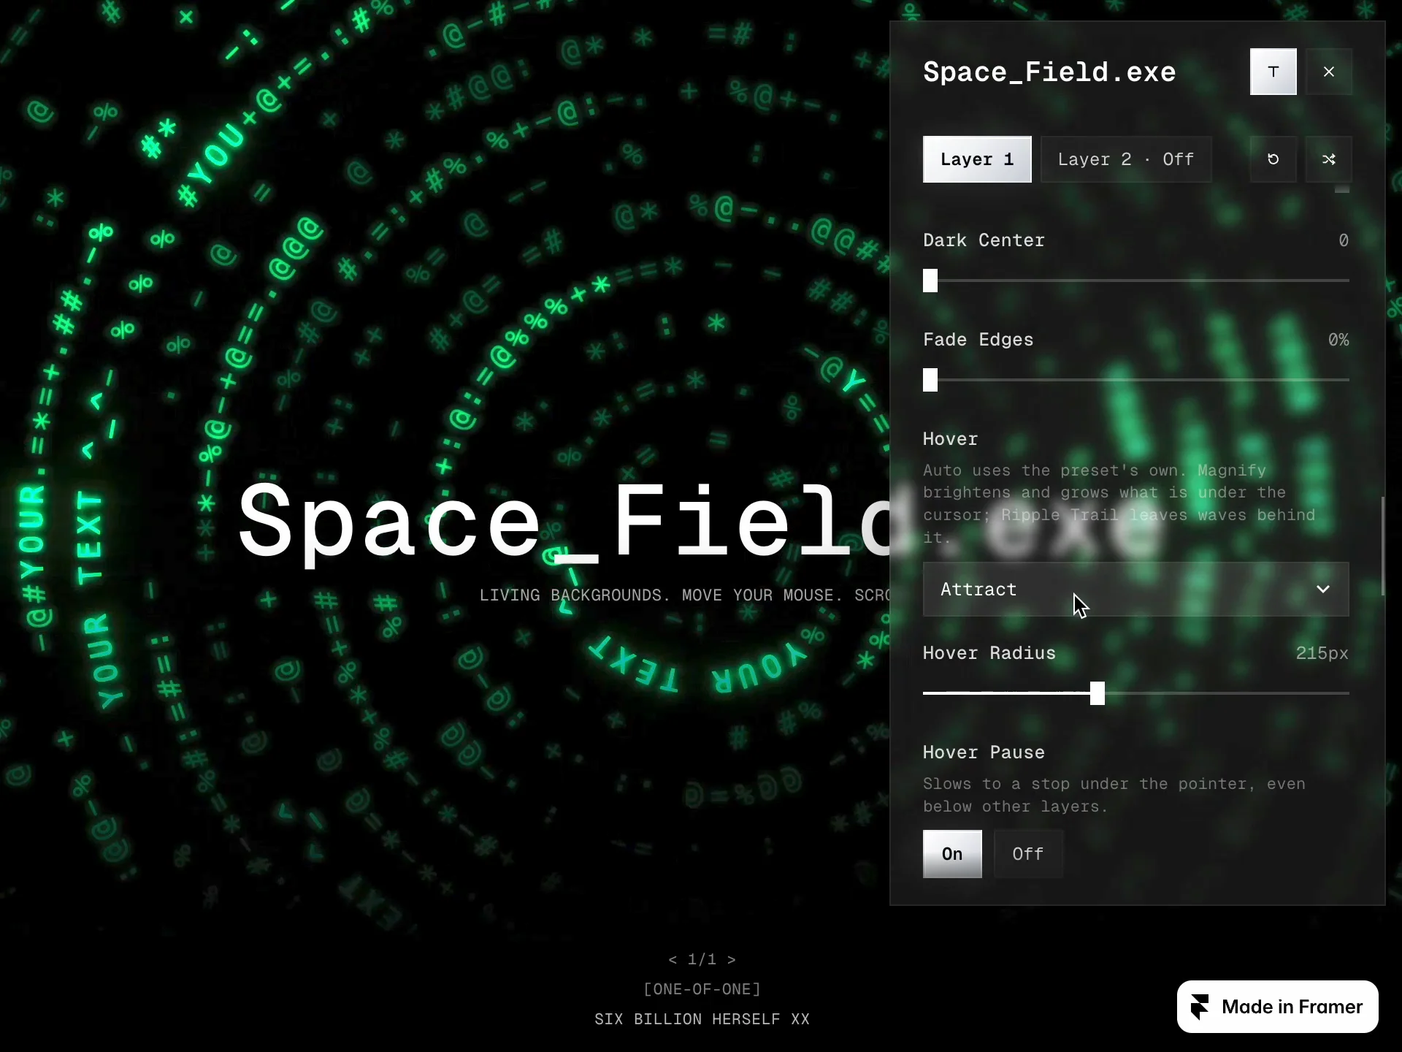Viewport: 1402px width, 1052px height.
Task: Click the Dark Center slider handle
Action: coord(930,281)
